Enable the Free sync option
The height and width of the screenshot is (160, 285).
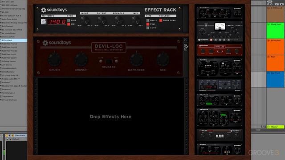tap(69, 20)
